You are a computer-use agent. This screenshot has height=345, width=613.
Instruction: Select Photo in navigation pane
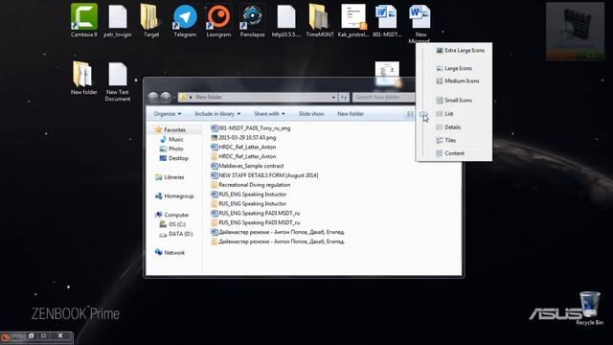click(171, 149)
